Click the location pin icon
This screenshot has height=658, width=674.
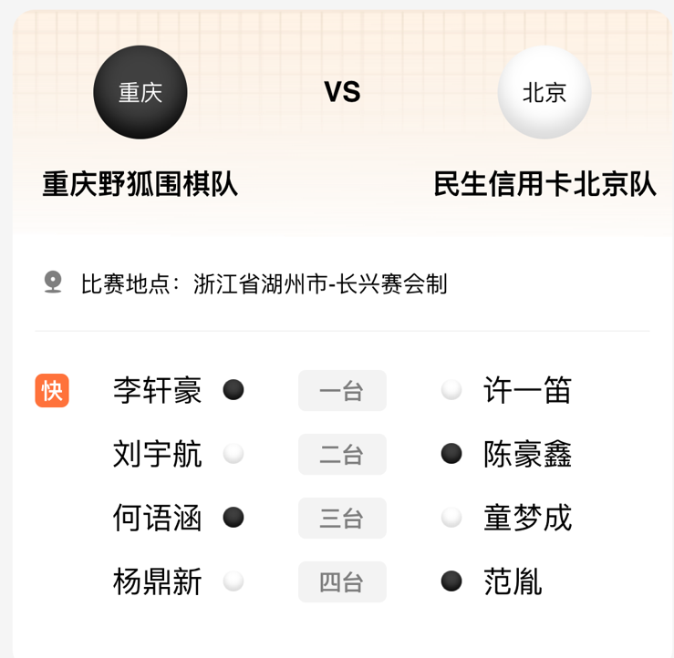pyautogui.click(x=53, y=283)
